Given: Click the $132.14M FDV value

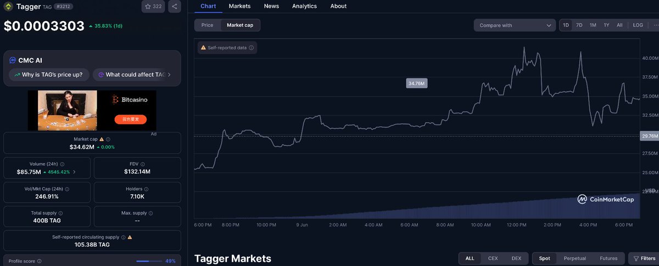Looking at the screenshot, I should 137,172.
